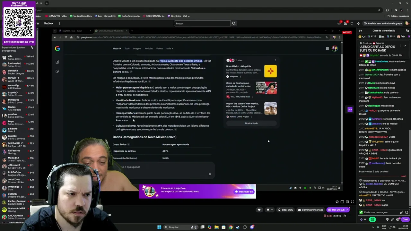Open the green channel points store button

[372, 219]
